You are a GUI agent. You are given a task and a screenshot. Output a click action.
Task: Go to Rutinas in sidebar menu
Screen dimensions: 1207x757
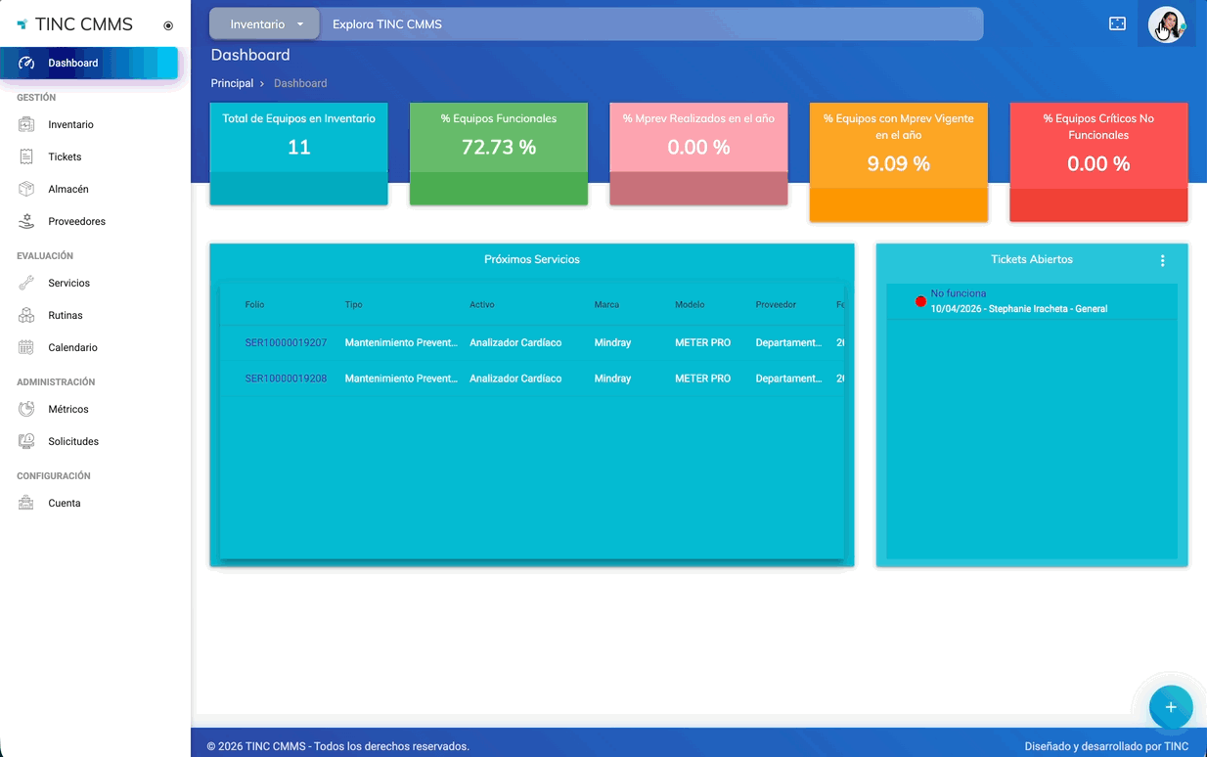(66, 316)
